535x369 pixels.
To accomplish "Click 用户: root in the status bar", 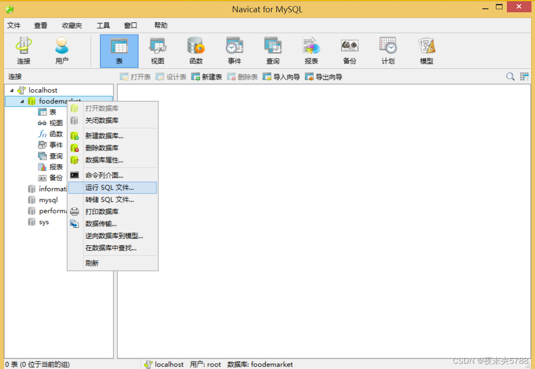I will pyautogui.click(x=206, y=364).
